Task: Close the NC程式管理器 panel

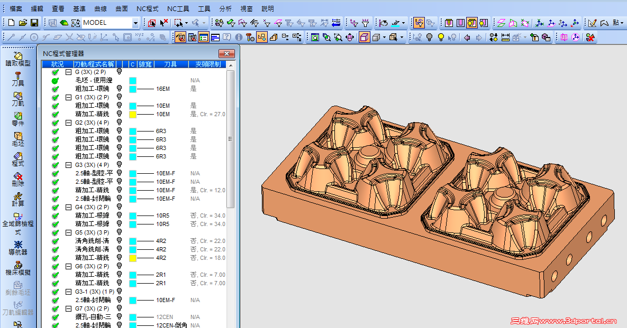Action: click(226, 53)
